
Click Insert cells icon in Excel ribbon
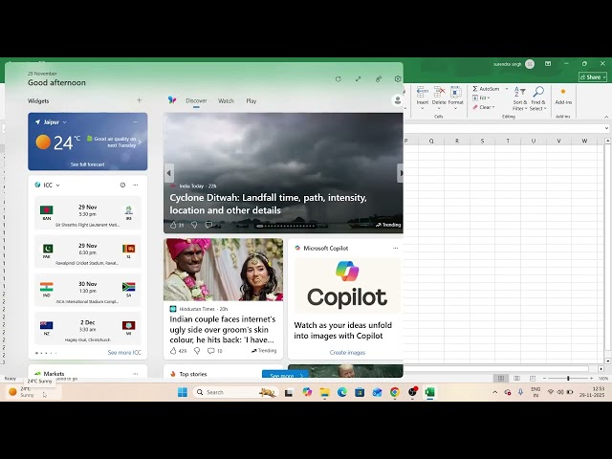(422, 92)
